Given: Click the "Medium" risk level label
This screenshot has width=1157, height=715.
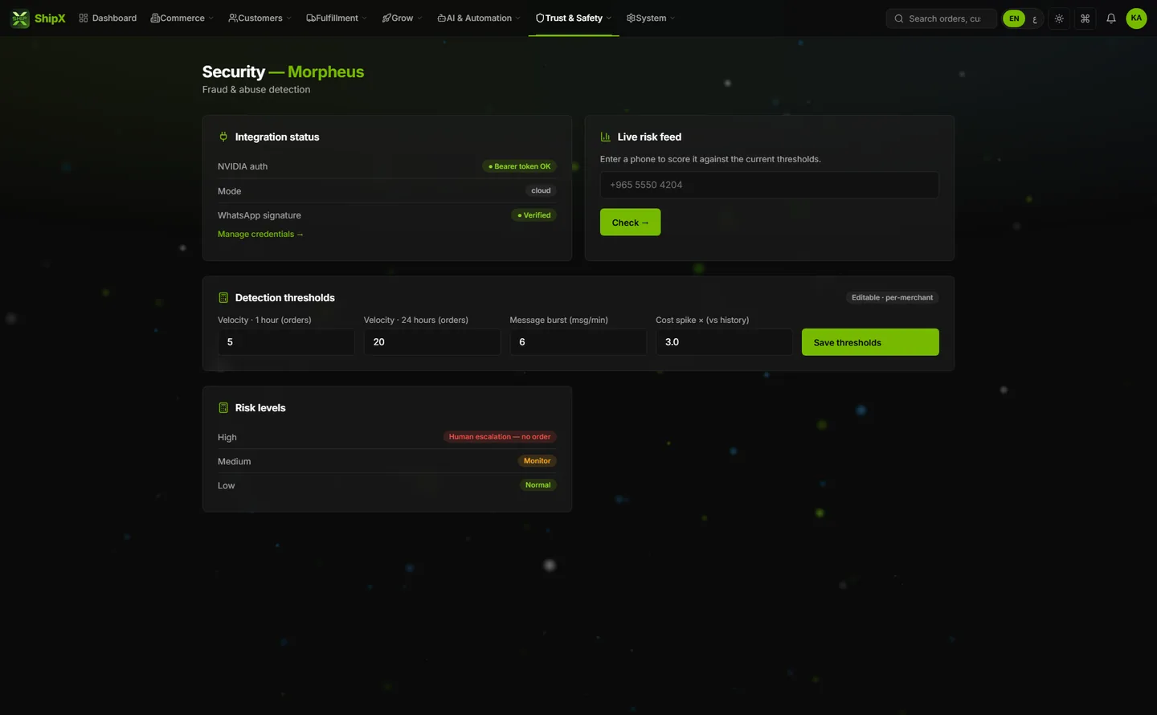Looking at the screenshot, I should (235, 461).
